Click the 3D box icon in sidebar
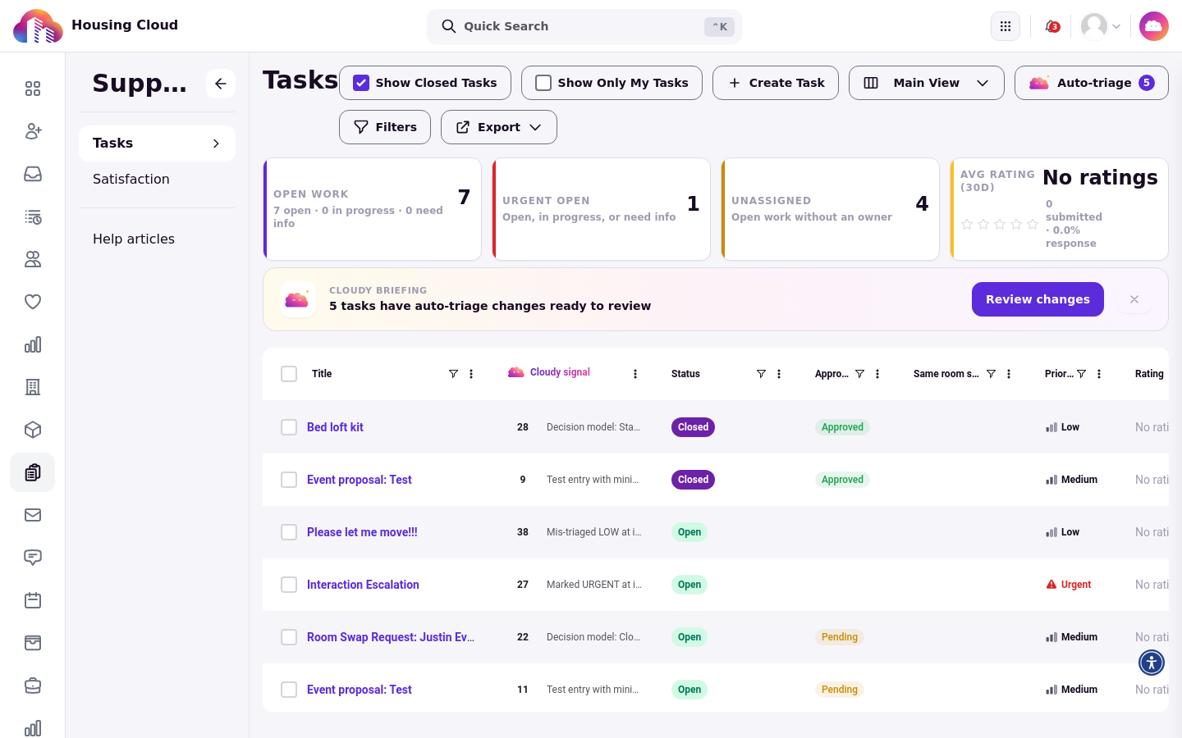This screenshot has height=738, width=1182. pos(33,430)
